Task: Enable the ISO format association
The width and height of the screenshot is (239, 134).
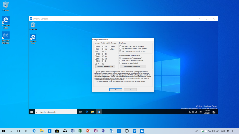Action: point(103,47)
